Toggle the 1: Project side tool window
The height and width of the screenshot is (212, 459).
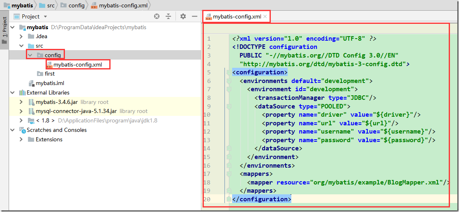(4, 31)
